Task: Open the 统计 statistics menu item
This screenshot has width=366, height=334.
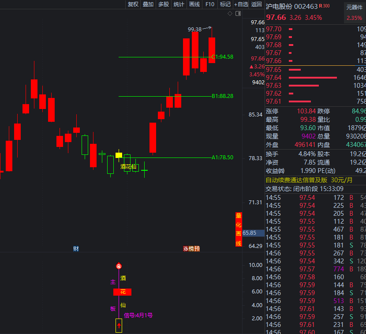Action: tap(179, 4)
